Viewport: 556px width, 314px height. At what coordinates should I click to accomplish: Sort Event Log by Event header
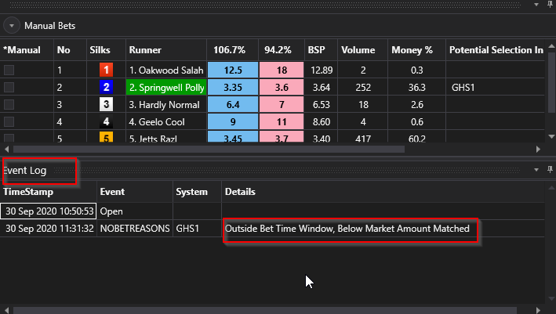(135, 192)
